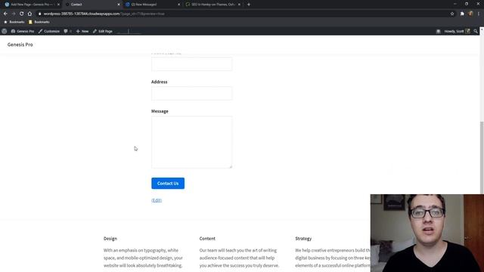Close the Contact tab
The image size is (484, 272).
coord(119,5)
